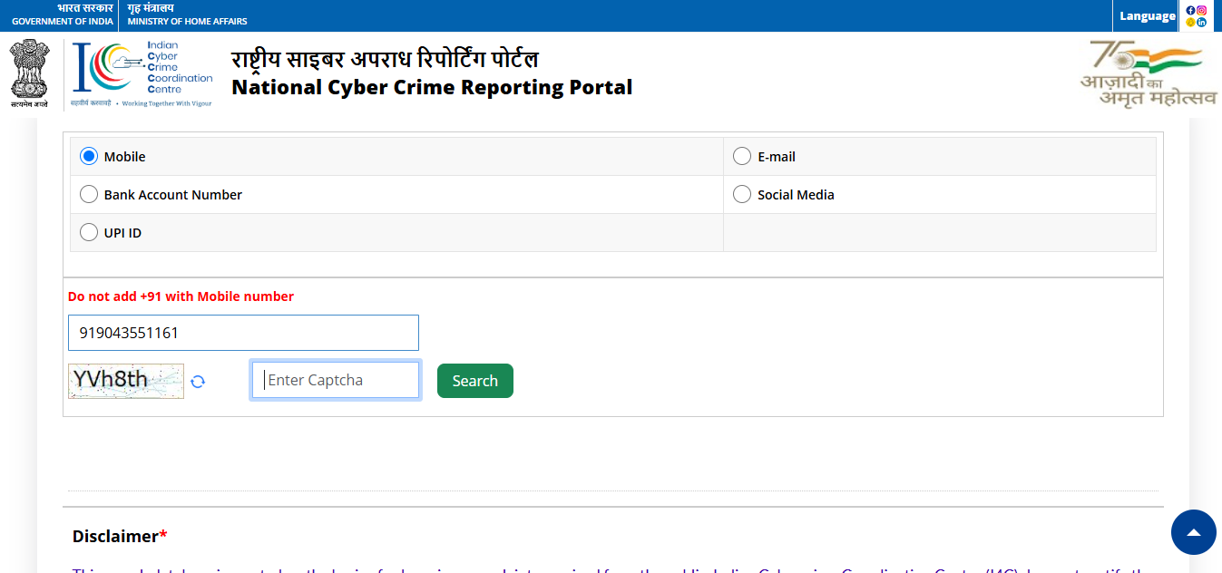Open the Ministry of Home Affairs link
Image resolution: width=1222 pixels, height=573 pixels.
coord(187,15)
